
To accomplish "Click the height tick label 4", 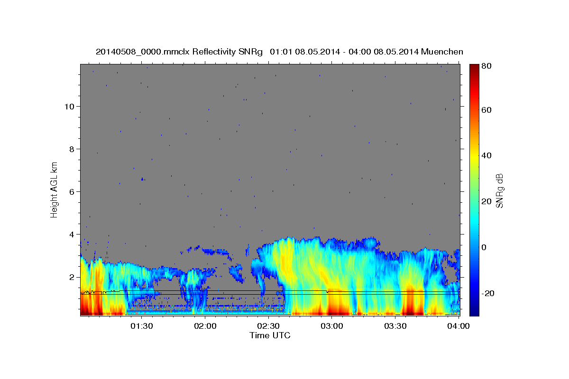I will click(x=71, y=234).
